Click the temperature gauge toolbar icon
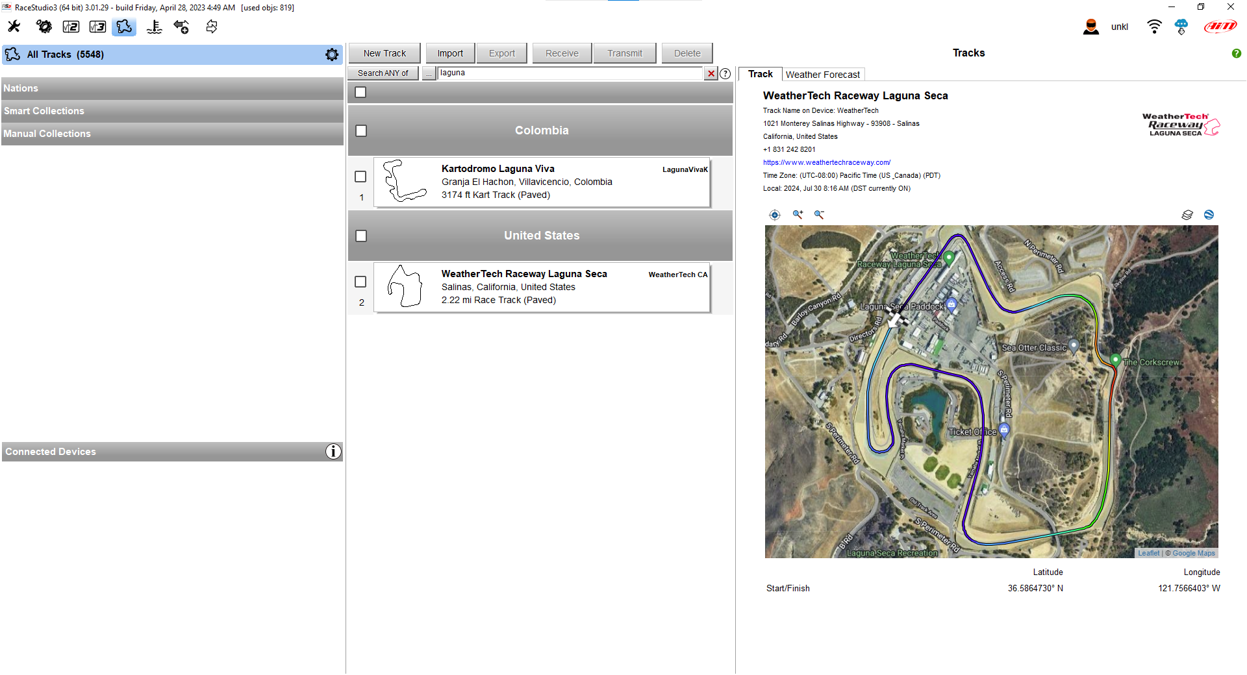 tap(154, 27)
